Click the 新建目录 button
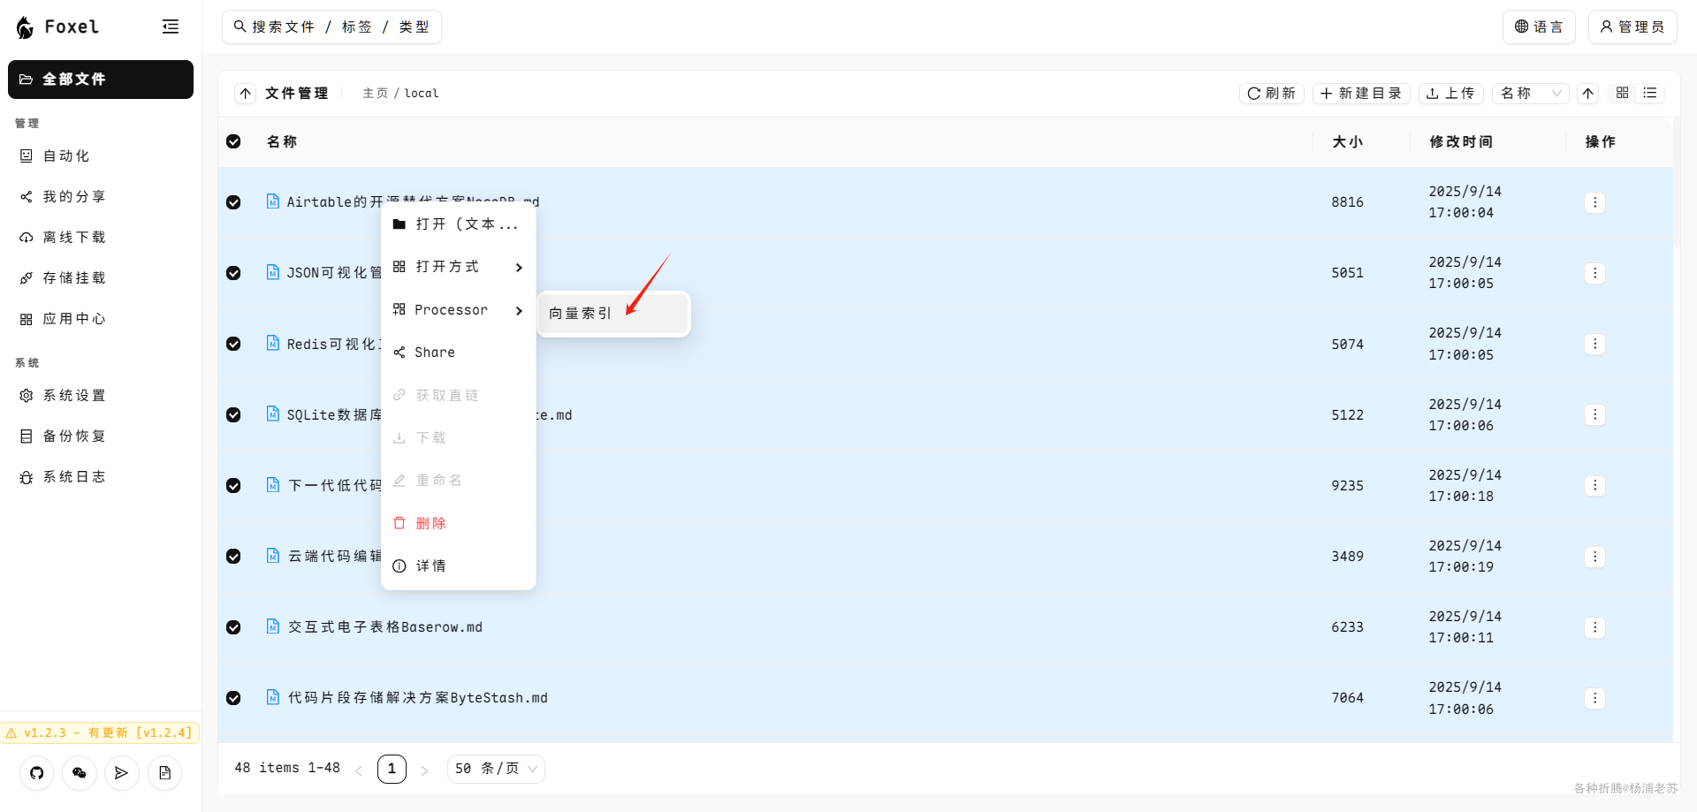The image size is (1697, 812). tap(1361, 93)
